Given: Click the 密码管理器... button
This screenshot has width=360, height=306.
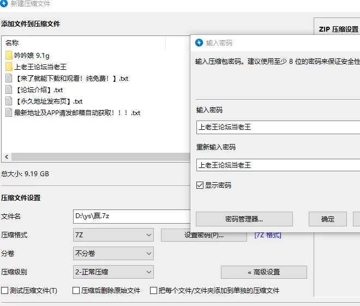Looking at the screenshot, I should point(244,219).
